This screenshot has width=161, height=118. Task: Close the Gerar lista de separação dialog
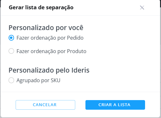coord(142,8)
